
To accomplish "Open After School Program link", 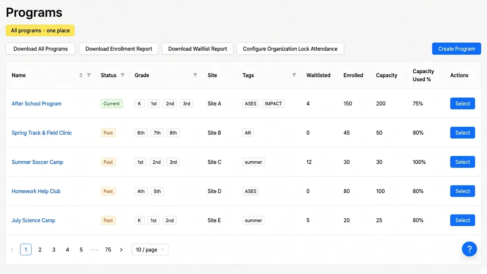I will [x=37, y=104].
